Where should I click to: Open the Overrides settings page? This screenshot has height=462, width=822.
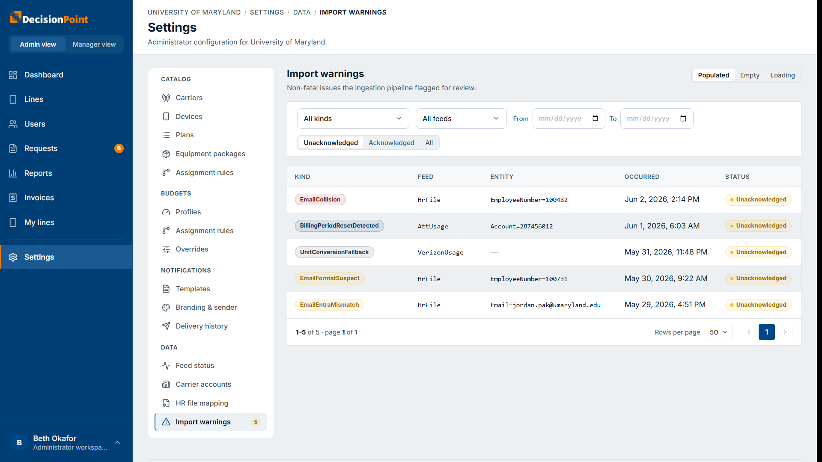[x=211, y=249]
